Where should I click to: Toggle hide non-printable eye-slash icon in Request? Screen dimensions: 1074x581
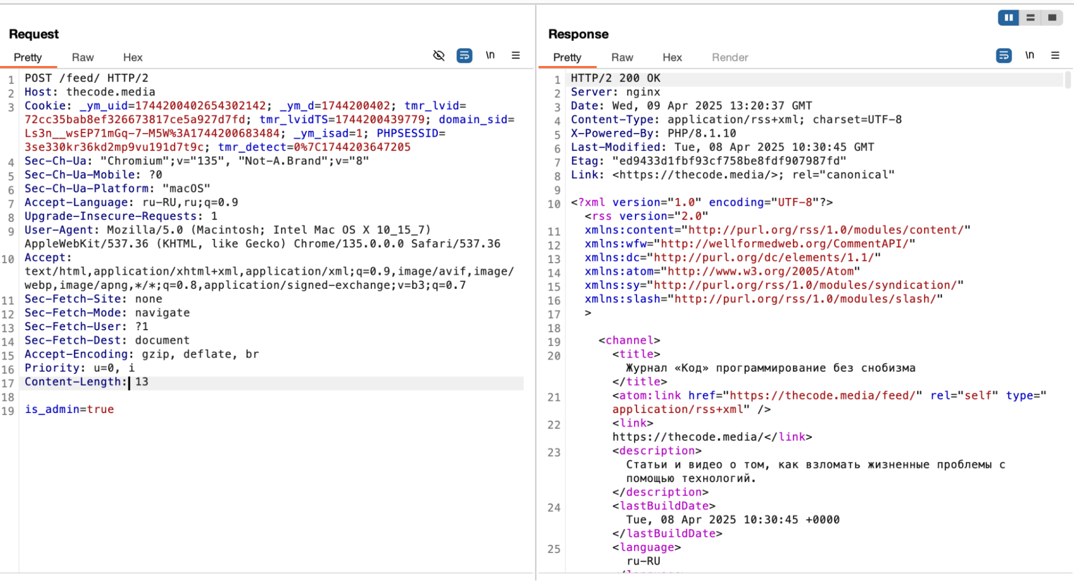point(438,55)
